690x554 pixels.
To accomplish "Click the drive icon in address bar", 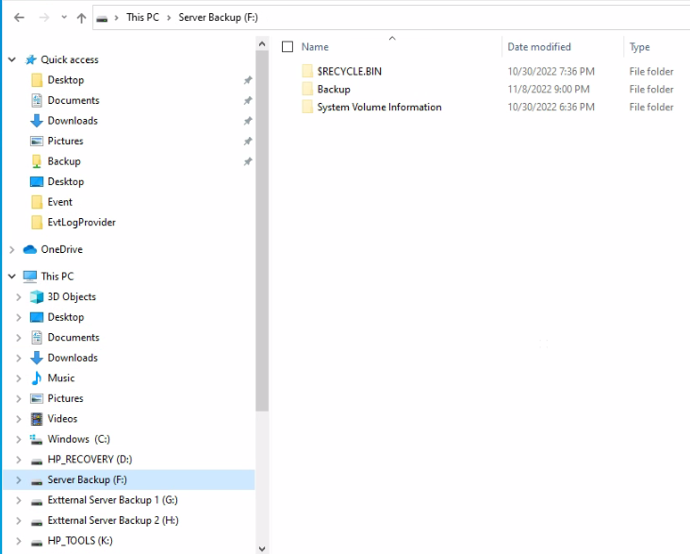I will 102,18.
